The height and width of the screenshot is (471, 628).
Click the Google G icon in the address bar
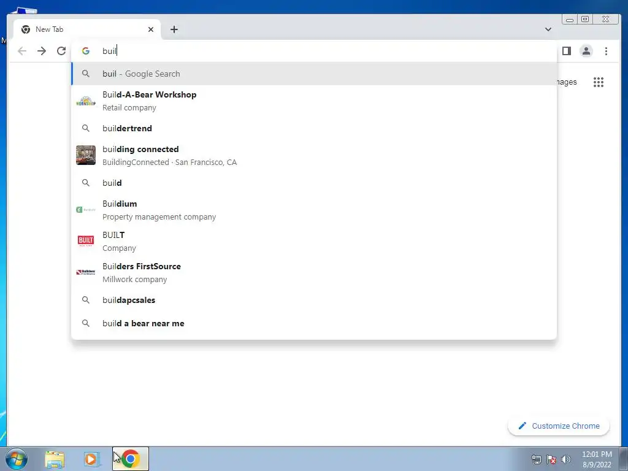[x=86, y=51]
